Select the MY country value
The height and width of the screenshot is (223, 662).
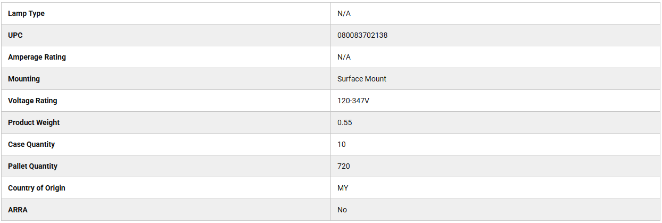(x=343, y=188)
